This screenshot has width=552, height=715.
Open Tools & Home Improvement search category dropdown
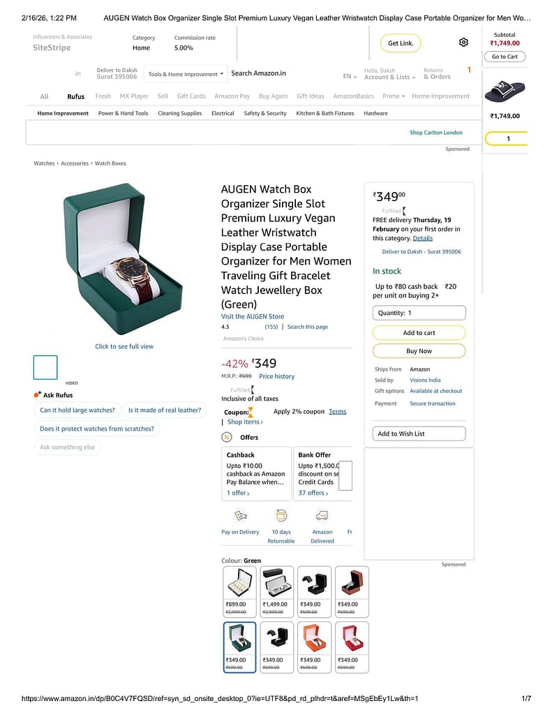186,74
